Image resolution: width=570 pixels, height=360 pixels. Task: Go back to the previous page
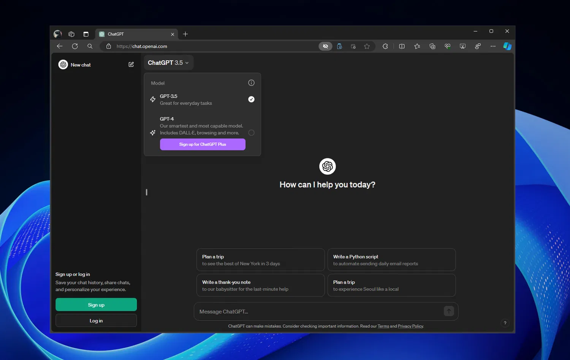(x=60, y=46)
